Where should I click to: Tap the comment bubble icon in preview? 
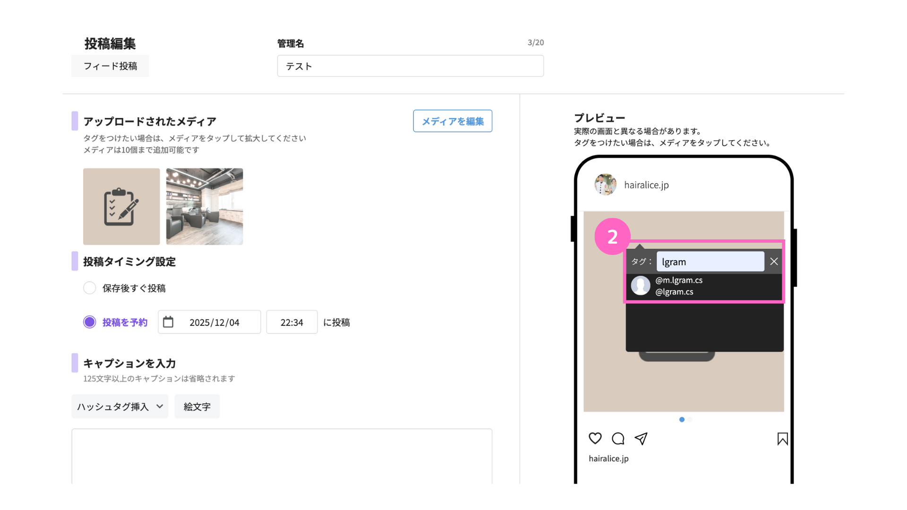tap(618, 439)
